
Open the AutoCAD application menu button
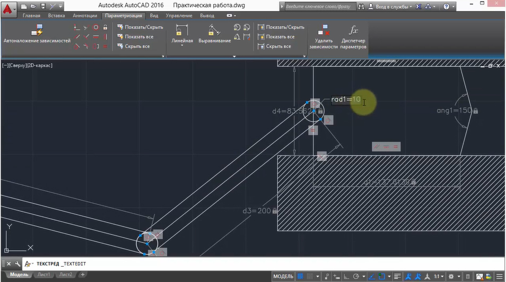[x=8, y=9]
